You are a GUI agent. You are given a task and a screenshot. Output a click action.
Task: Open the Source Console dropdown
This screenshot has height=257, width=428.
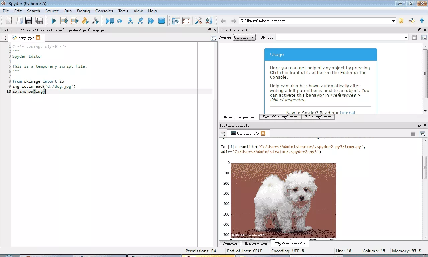[244, 37]
